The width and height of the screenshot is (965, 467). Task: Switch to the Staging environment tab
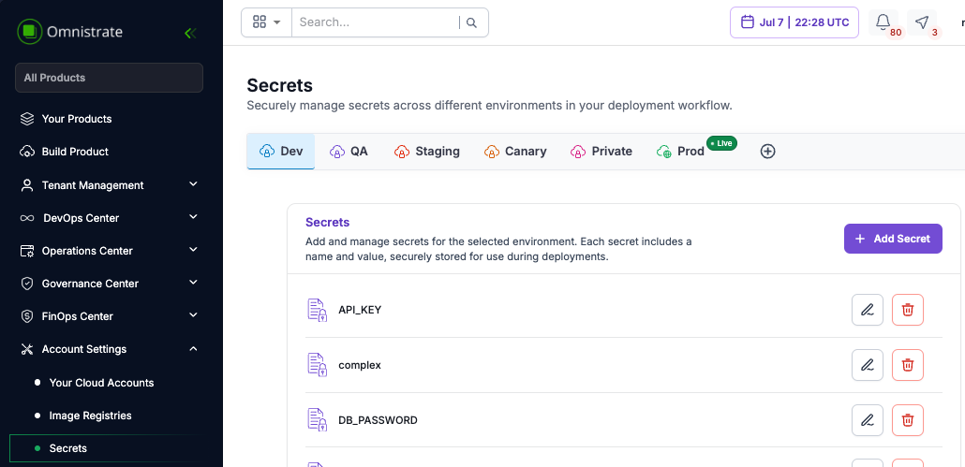[427, 152]
